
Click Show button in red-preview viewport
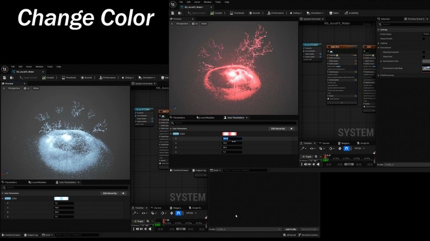point(204,24)
